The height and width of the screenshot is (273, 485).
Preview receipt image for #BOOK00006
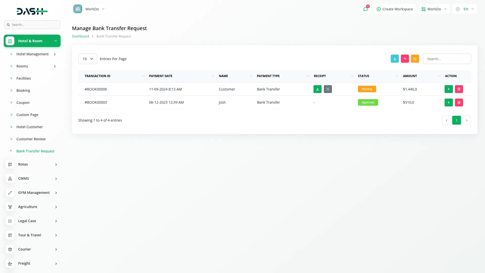pos(328,89)
